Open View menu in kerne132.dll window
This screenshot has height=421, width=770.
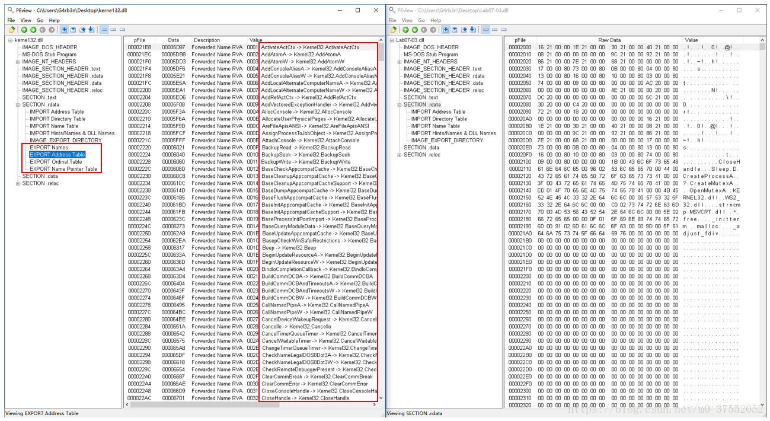click(25, 20)
